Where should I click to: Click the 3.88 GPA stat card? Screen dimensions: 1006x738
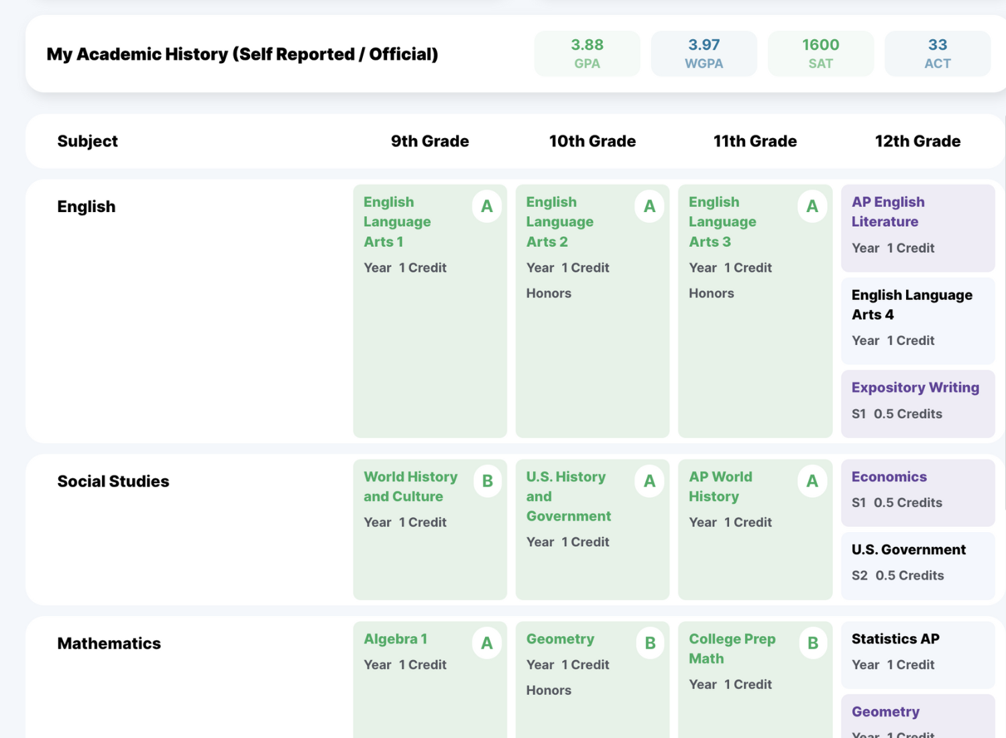[587, 53]
